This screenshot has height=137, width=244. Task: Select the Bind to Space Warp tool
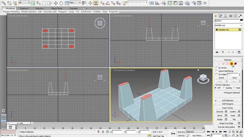coord(15,3)
